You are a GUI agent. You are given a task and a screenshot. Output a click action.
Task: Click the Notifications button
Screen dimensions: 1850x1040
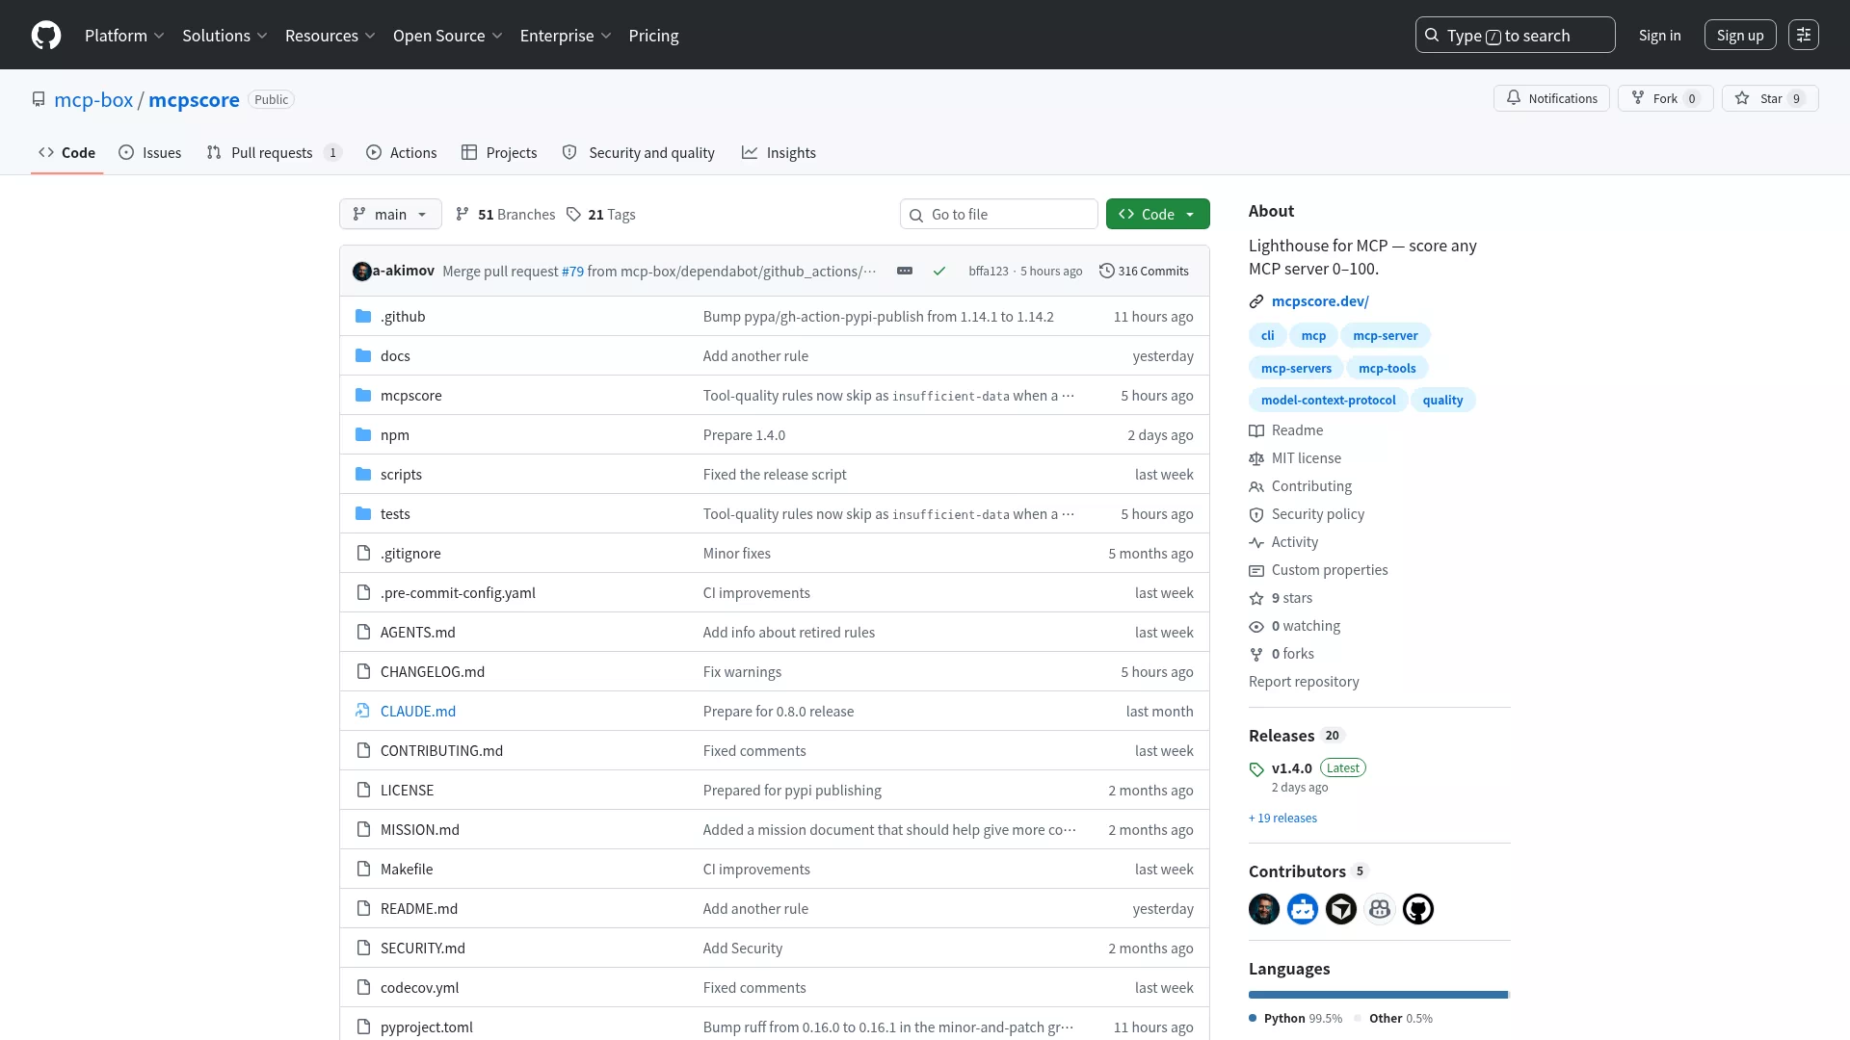click(x=1551, y=98)
